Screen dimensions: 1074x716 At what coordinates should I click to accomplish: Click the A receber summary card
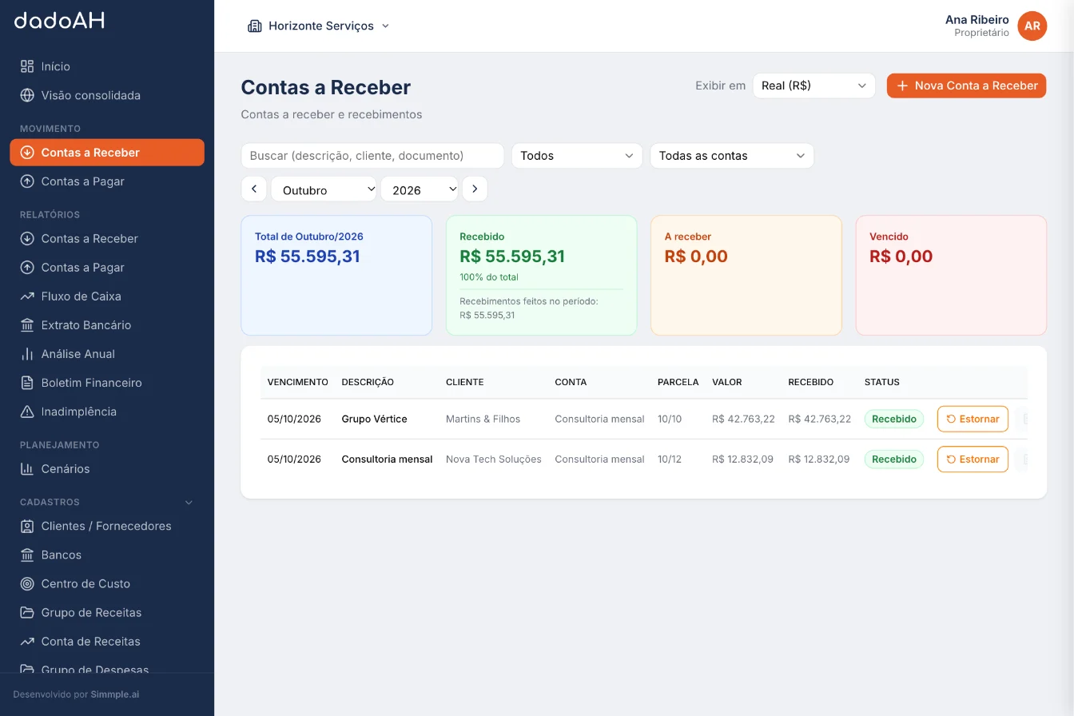click(746, 275)
